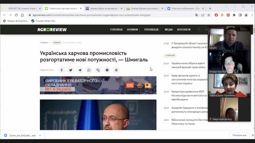Screen dimensions: 255x143
Task: Open the Opera-style red extension icon
Action: coord(216,15)
